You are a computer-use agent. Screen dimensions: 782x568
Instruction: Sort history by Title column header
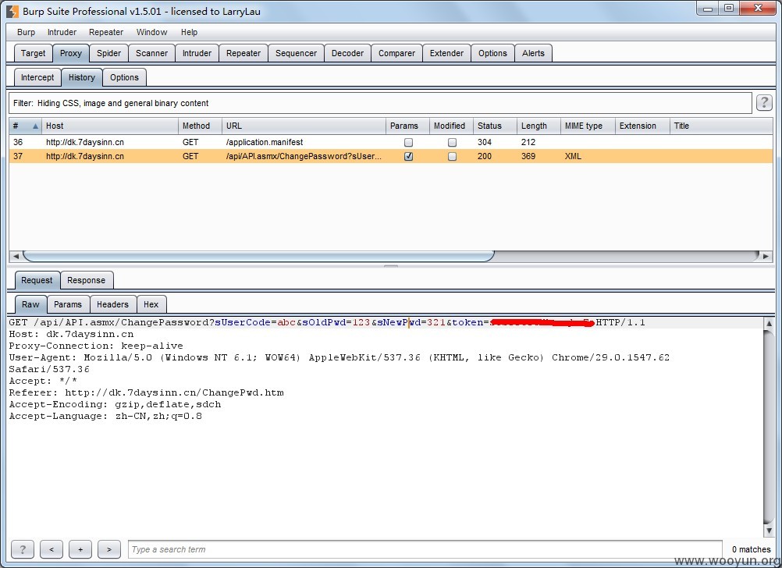tap(721, 126)
